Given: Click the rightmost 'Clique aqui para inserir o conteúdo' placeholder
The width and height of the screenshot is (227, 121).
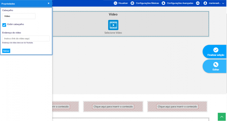Looking at the screenshot, I should pyautogui.click(x=177, y=106).
